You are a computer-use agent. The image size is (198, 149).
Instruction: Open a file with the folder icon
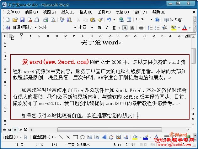15,20
